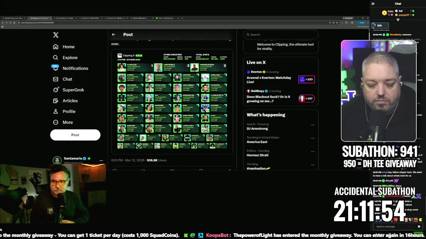Image resolution: width=426 pixels, height=239 pixels.
Task: Open more options for Hormuz Strait trend
Action: point(313,151)
